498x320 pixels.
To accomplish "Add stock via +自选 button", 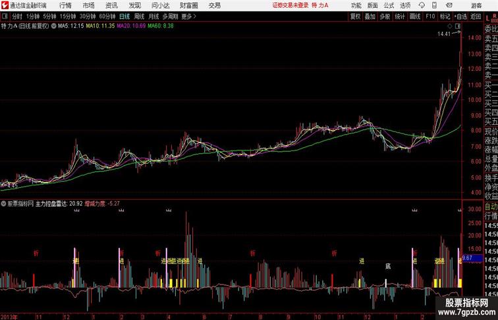I will coord(460,16).
